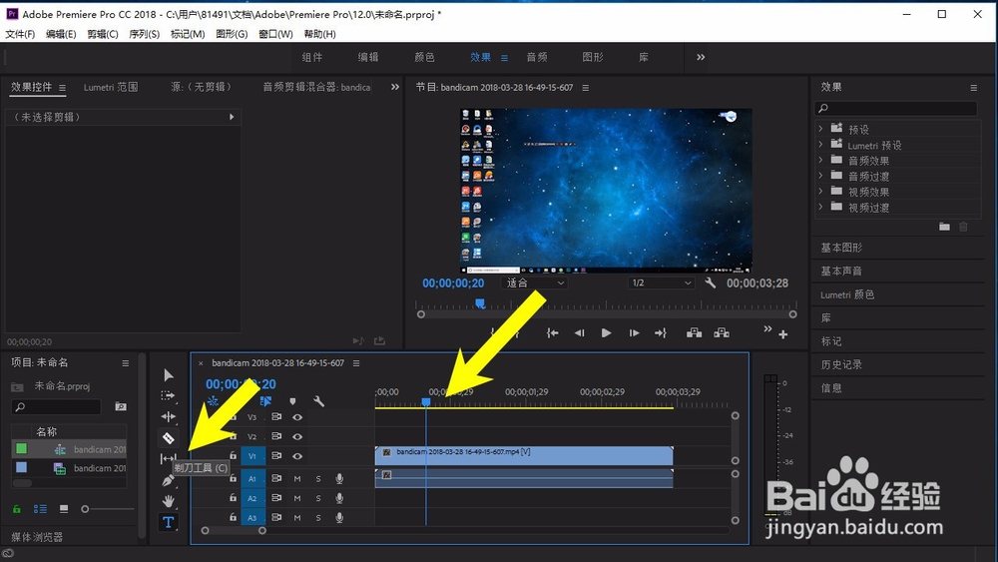Expand the 预设 effects folder
This screenshot has height=562, width=998.
click(x=820, y=129)
